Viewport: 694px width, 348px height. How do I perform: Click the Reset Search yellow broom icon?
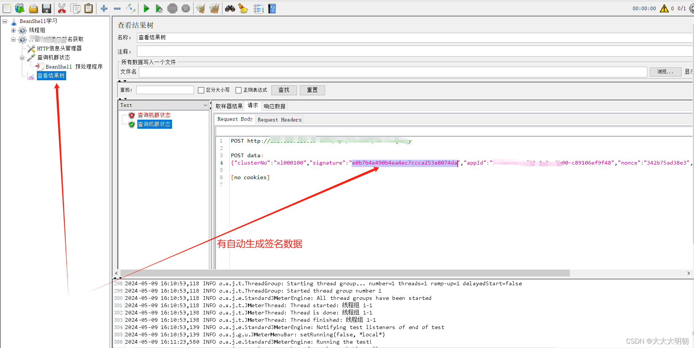(x=243, y=8)
